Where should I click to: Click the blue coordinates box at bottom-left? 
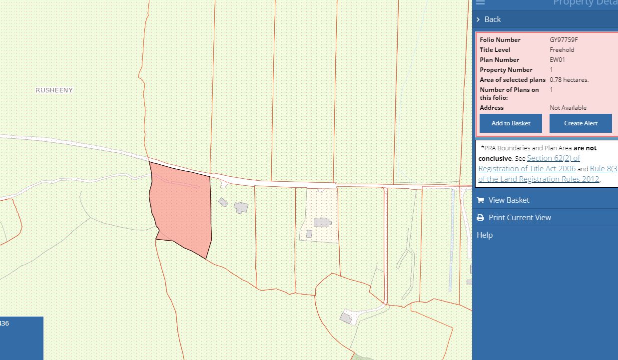21,338
